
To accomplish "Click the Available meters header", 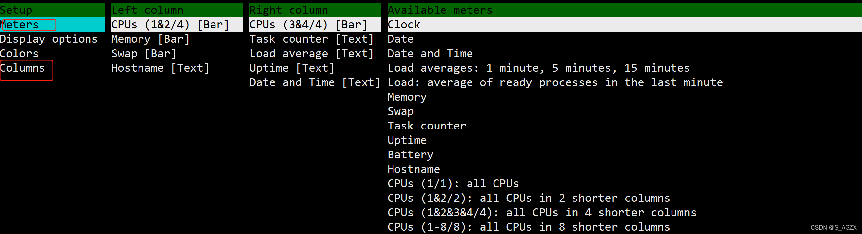I will [625, 10].
